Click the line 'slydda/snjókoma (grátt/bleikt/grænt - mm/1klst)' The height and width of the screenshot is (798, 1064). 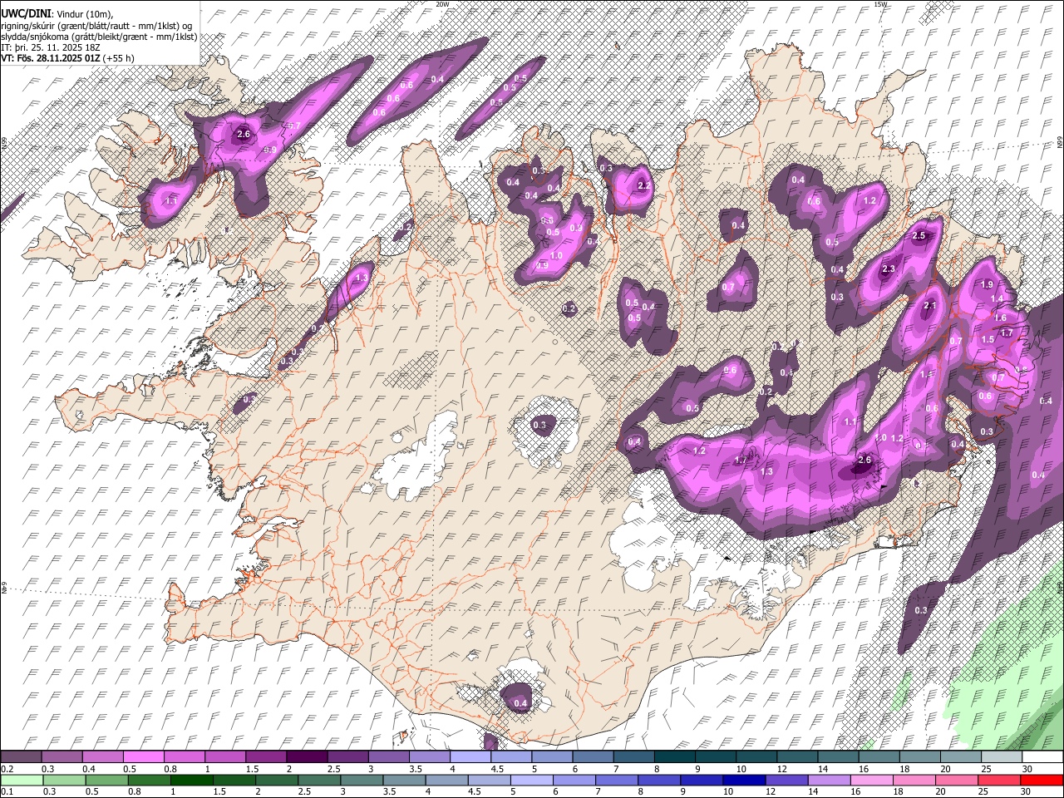tap(99, 37)
